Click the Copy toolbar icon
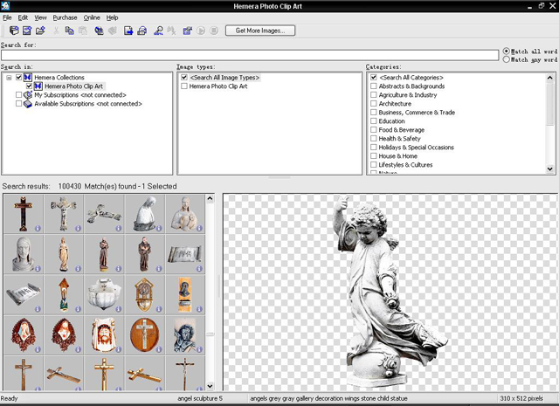 pyautogui.click(x=70, y=31)
